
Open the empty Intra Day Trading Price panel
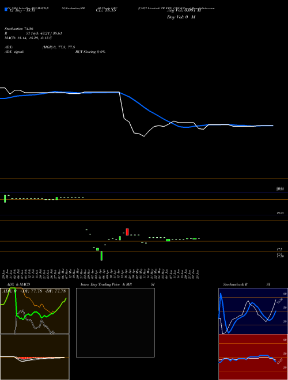(x=115, y=322)
